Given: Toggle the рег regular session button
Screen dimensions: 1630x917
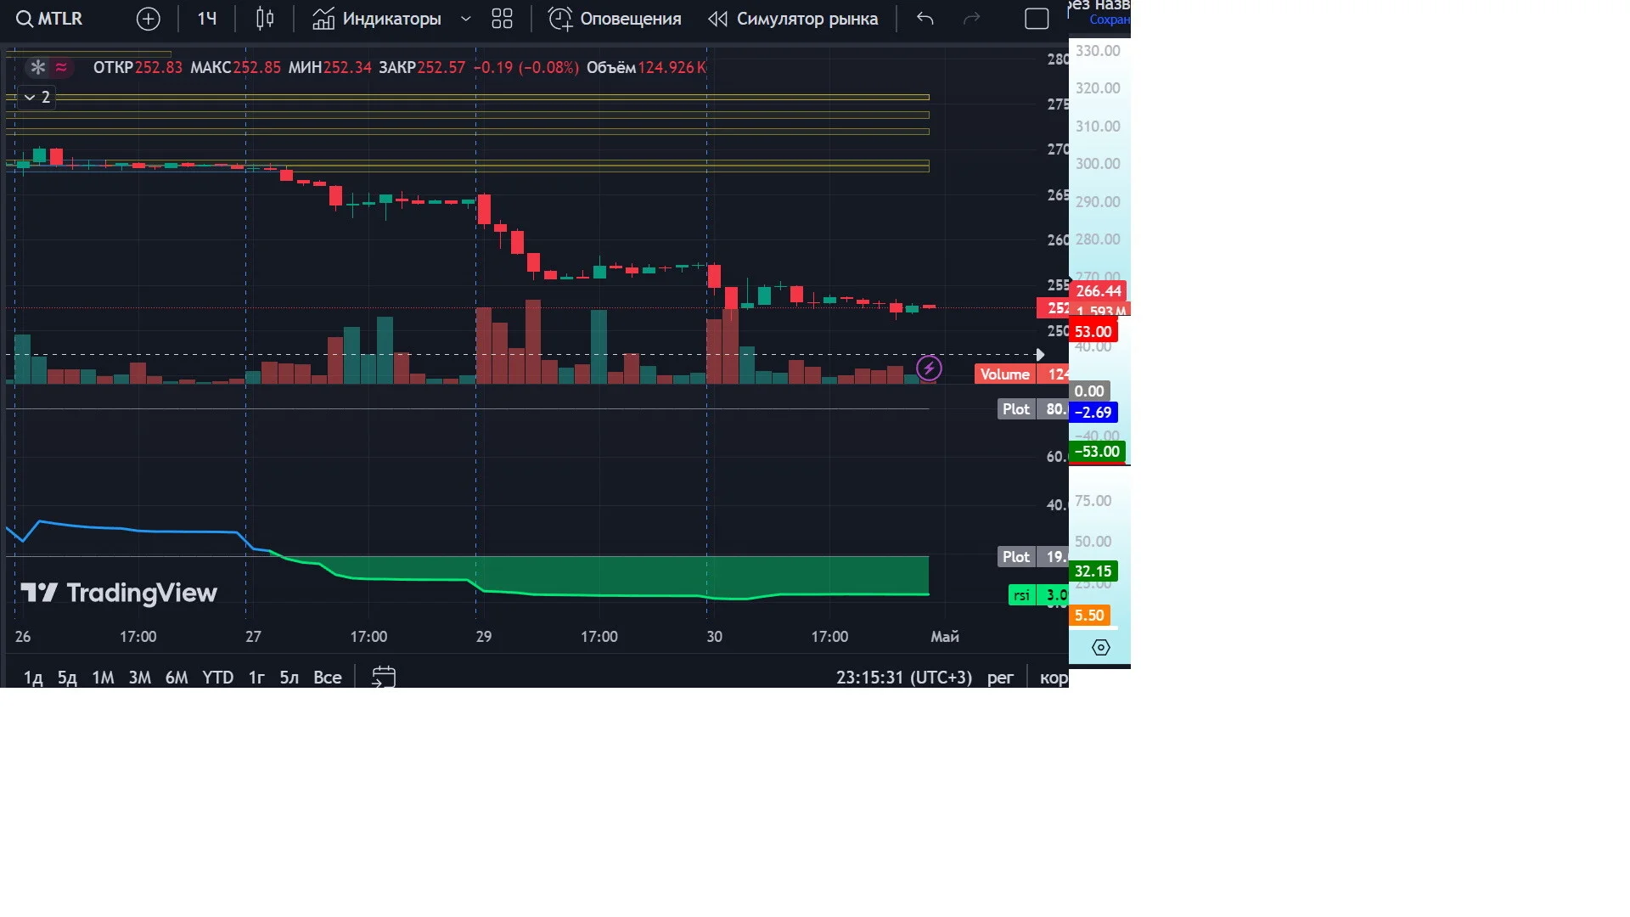Looking at the screenshot, I should [1000, 678].
